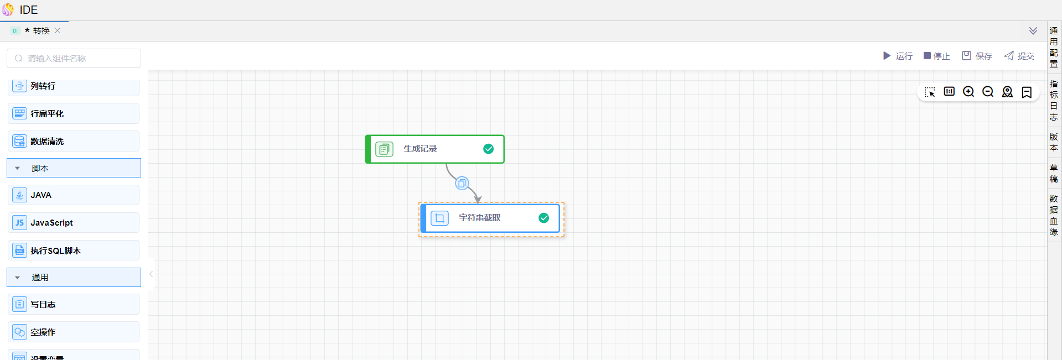This screenshot has height=360, width=1062.
Task: Open the 通用配置 side tab
Action: (x=1054, y=47)
